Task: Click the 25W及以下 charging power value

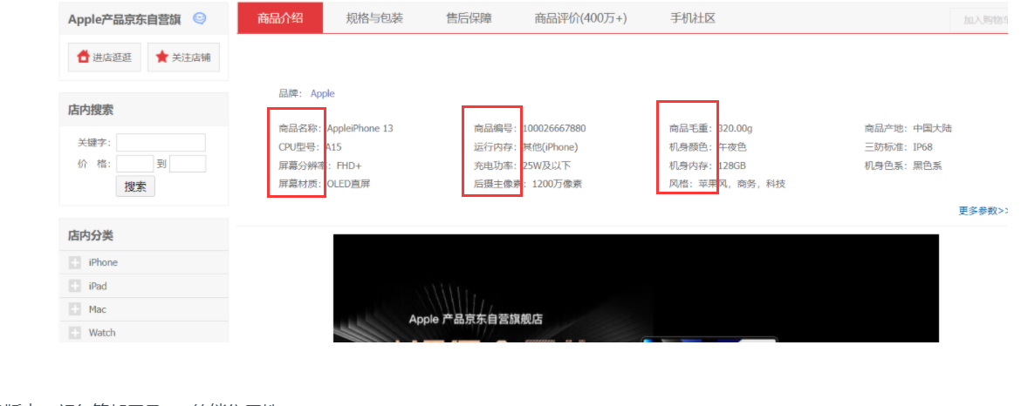Action: click(546, 166)
